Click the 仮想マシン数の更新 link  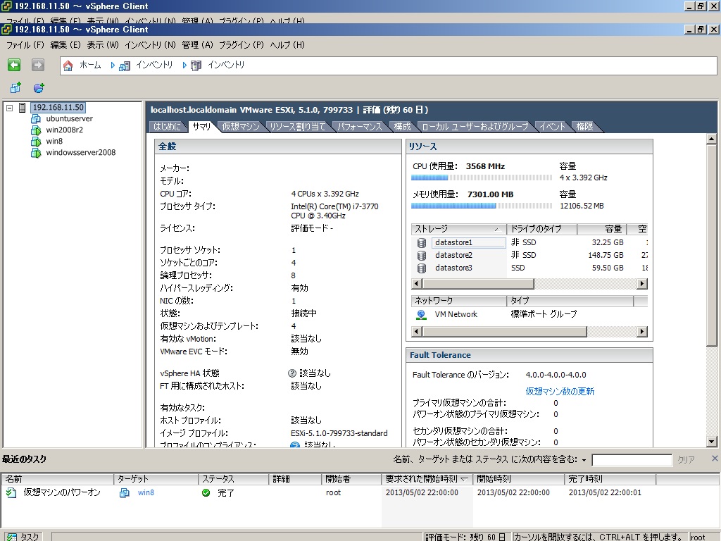560,392
